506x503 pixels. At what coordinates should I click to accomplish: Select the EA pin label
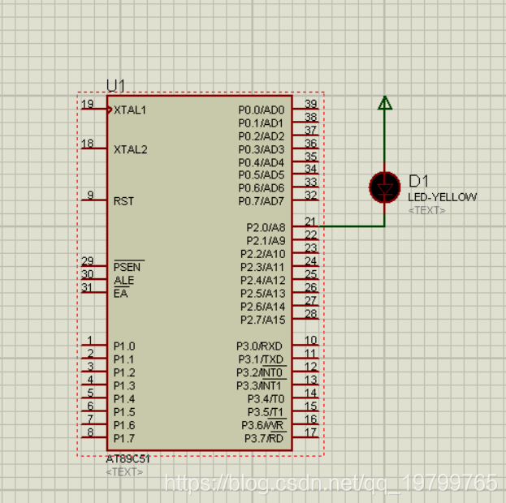click(x=121, y=294)
